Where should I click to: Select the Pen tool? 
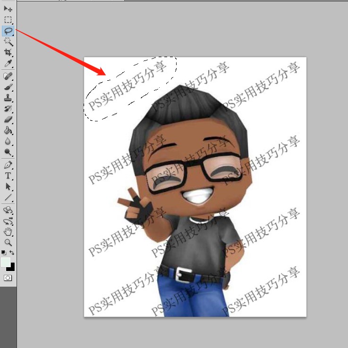pyautogui.click(x=8, y=165)
